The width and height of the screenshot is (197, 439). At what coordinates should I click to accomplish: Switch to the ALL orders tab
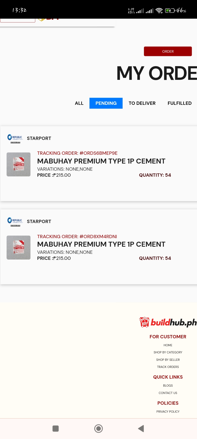click(x=79, y=103)
